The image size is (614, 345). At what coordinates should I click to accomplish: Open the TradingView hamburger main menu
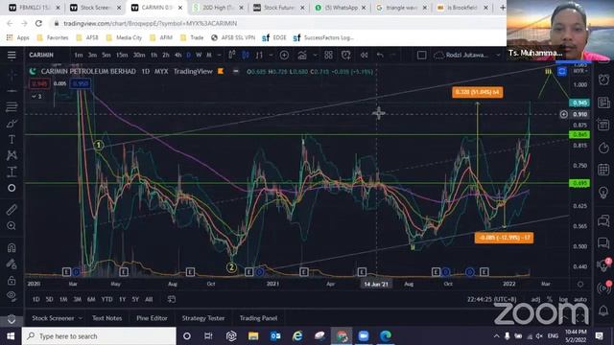coord(12,56)
